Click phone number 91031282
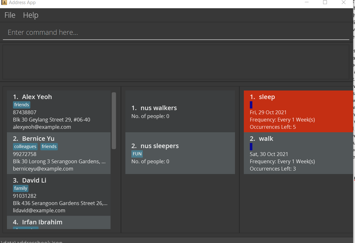Screen dimensions: 355x243 pyautogui.click(x=24, y=196)
